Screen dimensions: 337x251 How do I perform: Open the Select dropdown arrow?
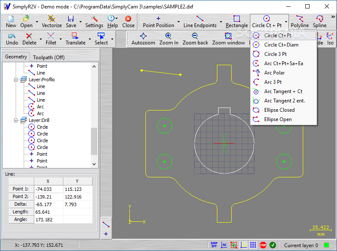(x=112, y=39)
